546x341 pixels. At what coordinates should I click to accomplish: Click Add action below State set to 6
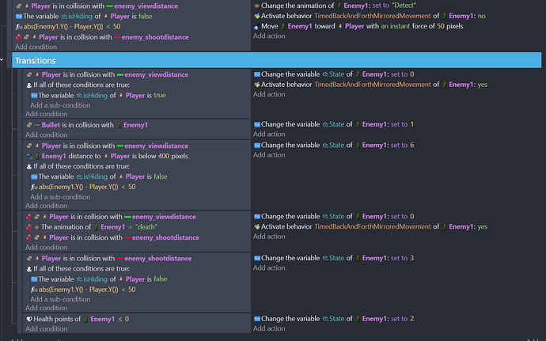(x=269, y=156)
